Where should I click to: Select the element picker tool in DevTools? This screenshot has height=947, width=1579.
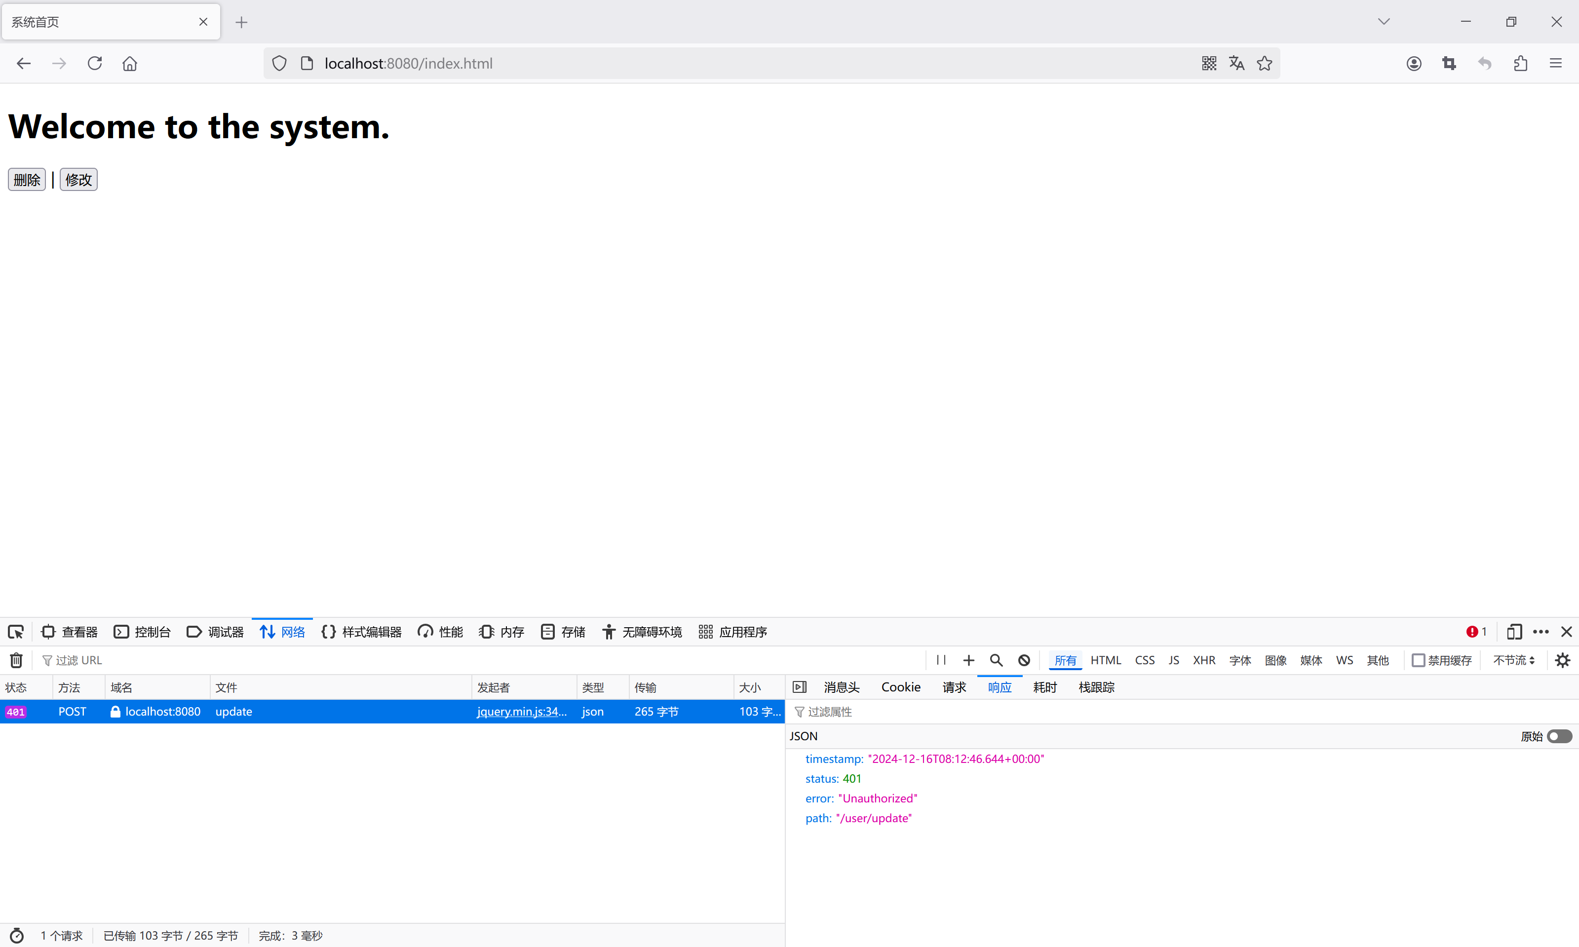pos(16,631)
